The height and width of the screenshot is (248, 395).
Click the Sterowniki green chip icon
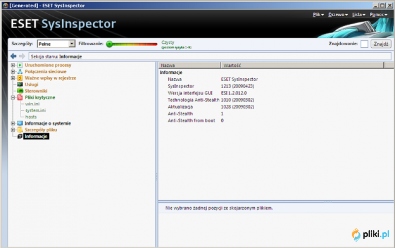(x=20, y=91)
